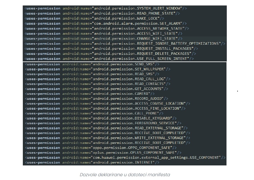Select the DISABLE_KEYGUARD permission line

(x=101, y=118)
